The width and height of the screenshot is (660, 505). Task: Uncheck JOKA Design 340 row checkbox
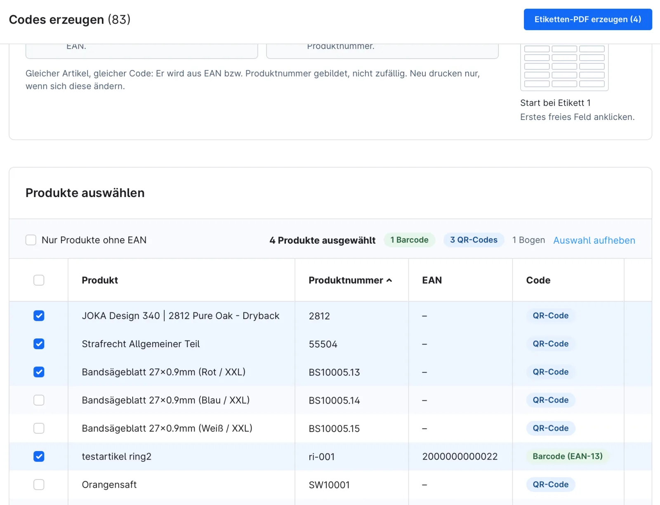point(39,316)
